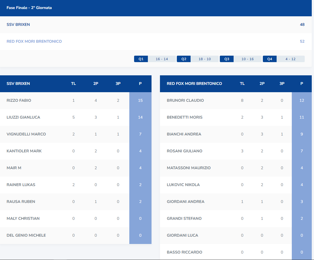Open BRUNORI CLAUDIO player entry
The height and width of the screenshot is (260, 314).
[185, 100]
